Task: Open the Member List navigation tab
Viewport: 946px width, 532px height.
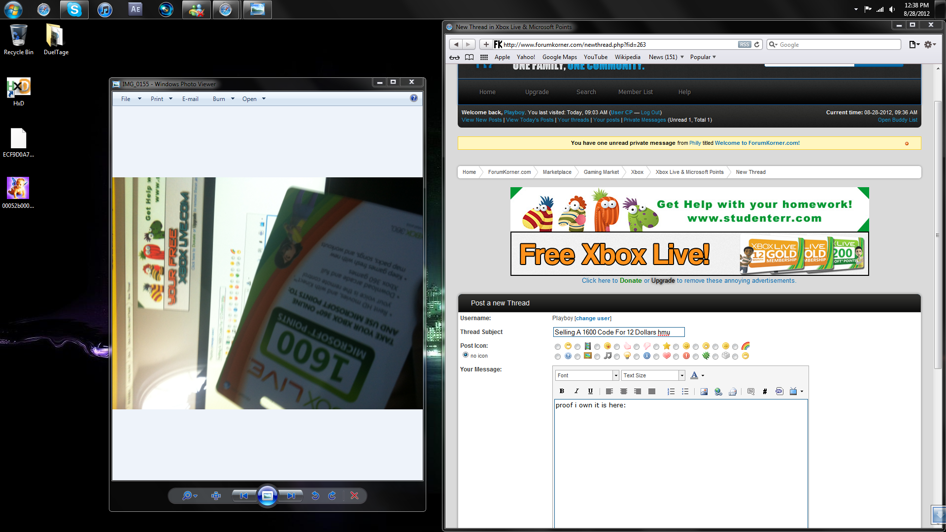Action: click(635, 92)
